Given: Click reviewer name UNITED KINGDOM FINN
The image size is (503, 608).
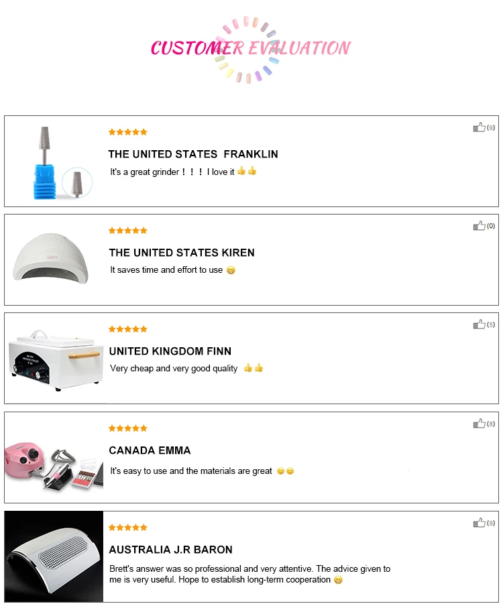Looking at the screenshot, I should 170,351.
